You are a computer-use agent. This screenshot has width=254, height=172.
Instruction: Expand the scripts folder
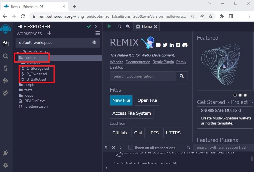click(30, 85)
